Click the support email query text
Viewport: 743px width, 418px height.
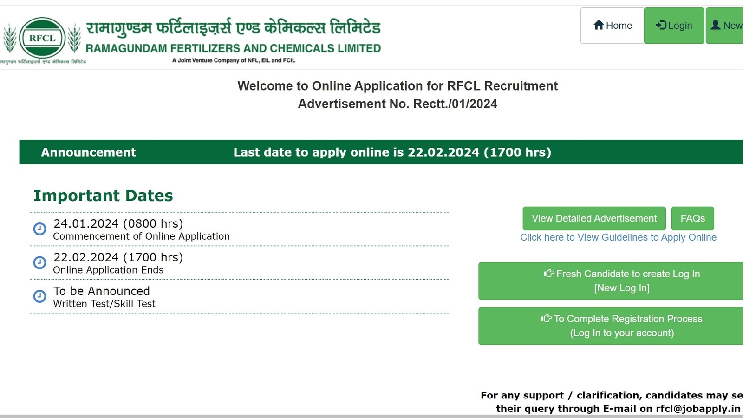click(x=612, y=402)
